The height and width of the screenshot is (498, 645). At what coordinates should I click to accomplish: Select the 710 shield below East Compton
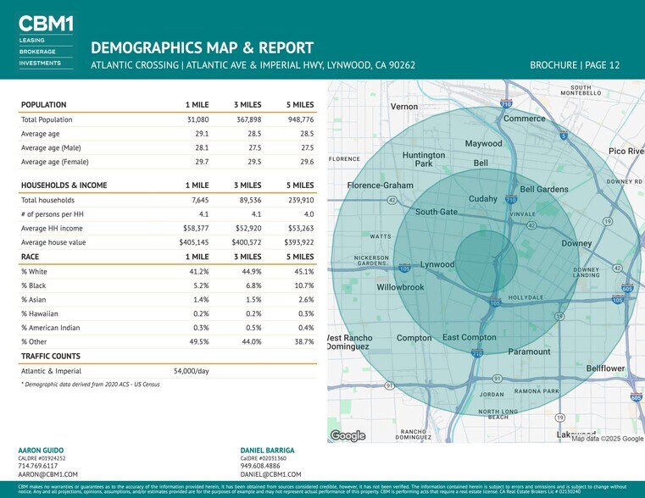[x=478, y=352]
